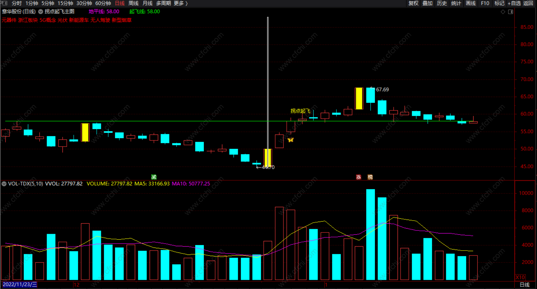Select the 日线 daily tab

click(x=120, y=3)
